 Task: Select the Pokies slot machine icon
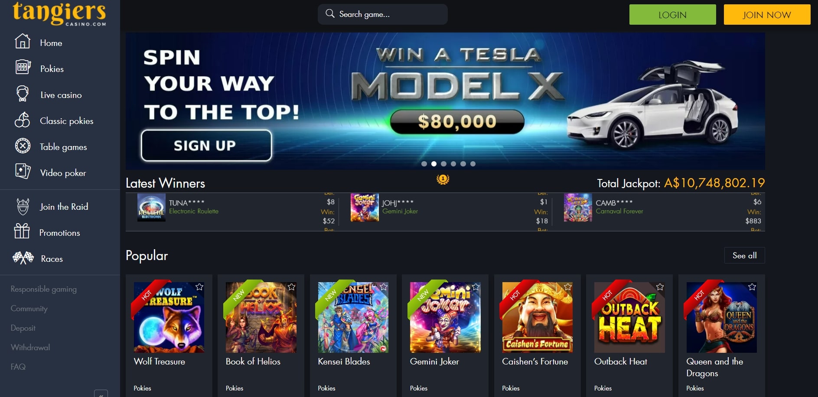(23, 67)
